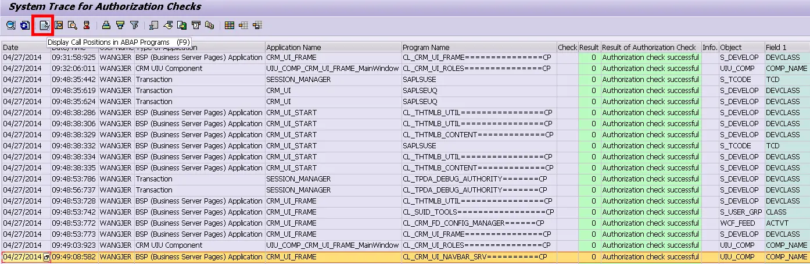Display Call Positions in ABAP Programs

click(x=44, y=25)
